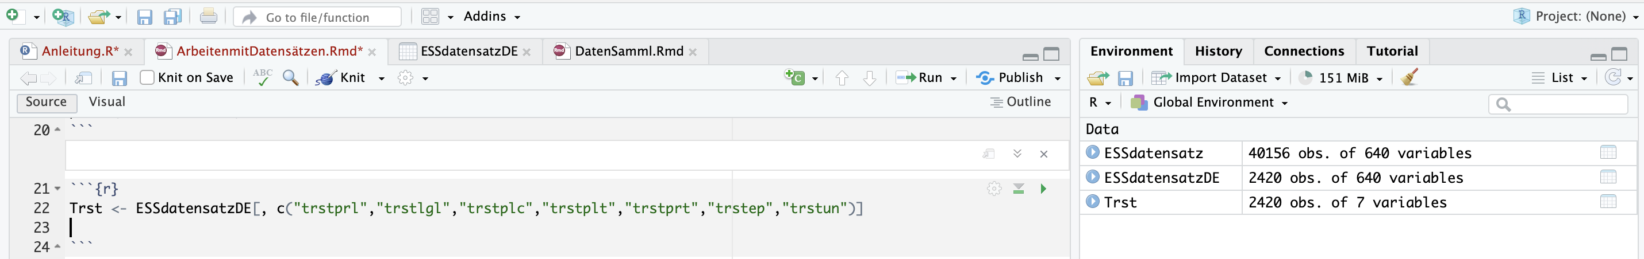This screenshot has height=259, width=1644.
Task: Close the ESSdatensatzDE tab
Action: 527,52
